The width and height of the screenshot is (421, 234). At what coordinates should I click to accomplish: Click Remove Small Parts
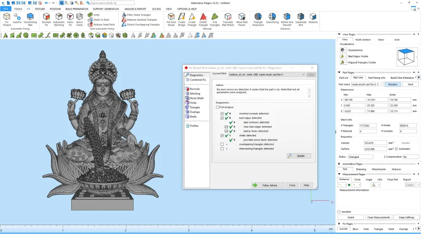pyautogui.click(x=101, y=24)
